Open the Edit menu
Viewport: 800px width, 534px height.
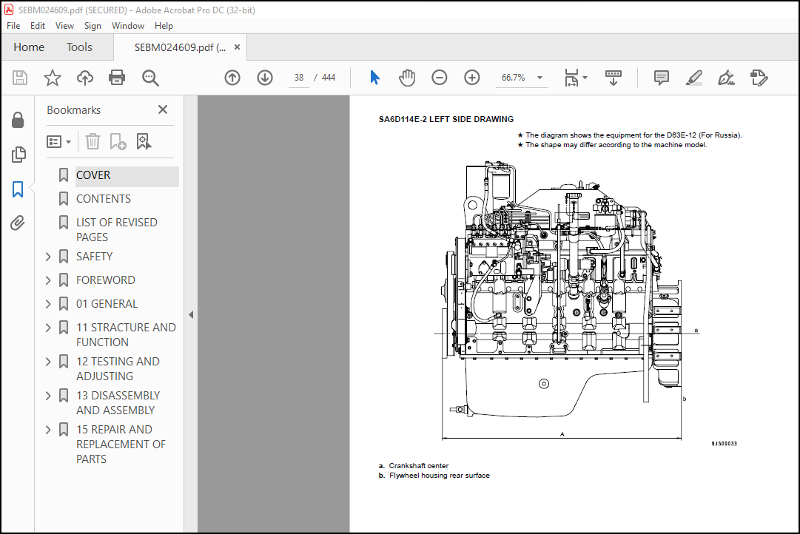[37, 25]
